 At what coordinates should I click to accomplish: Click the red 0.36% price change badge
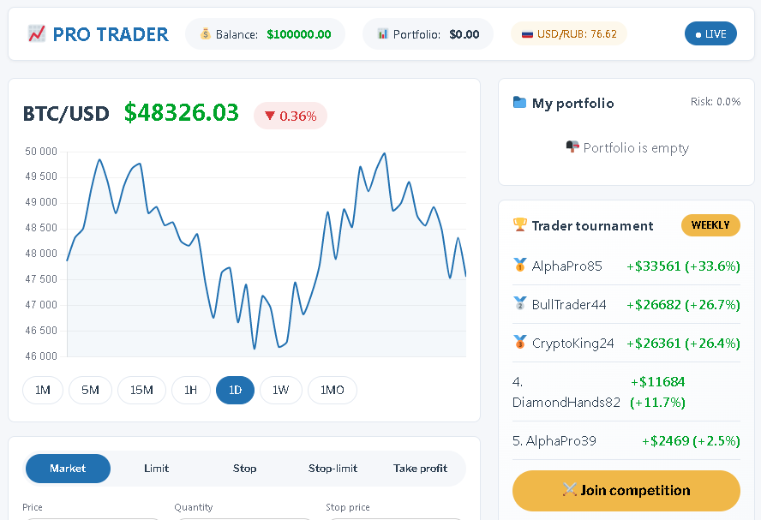[291, 116]
